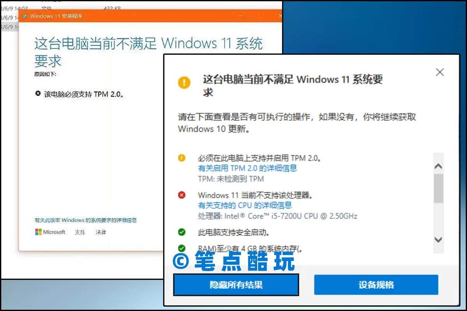Click the green secure boot checkmark icon
467x311 pixels.
pyautogui.click(x=182, y=232)
